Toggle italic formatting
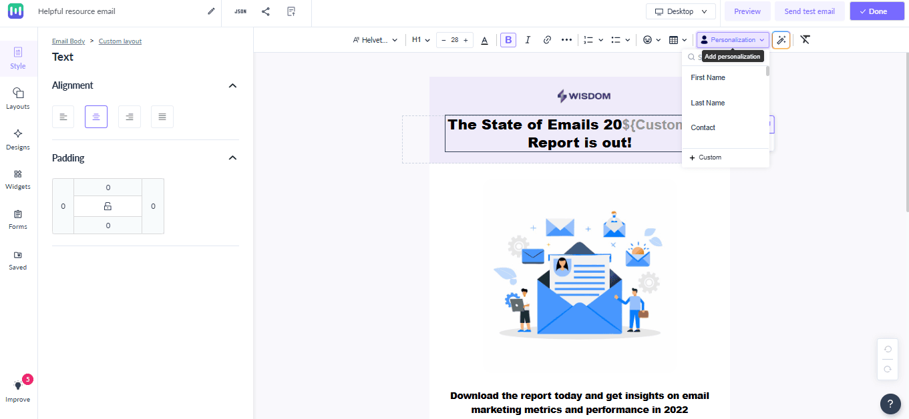Viewport: 909px width, 419px height. (x=528, y=39)
